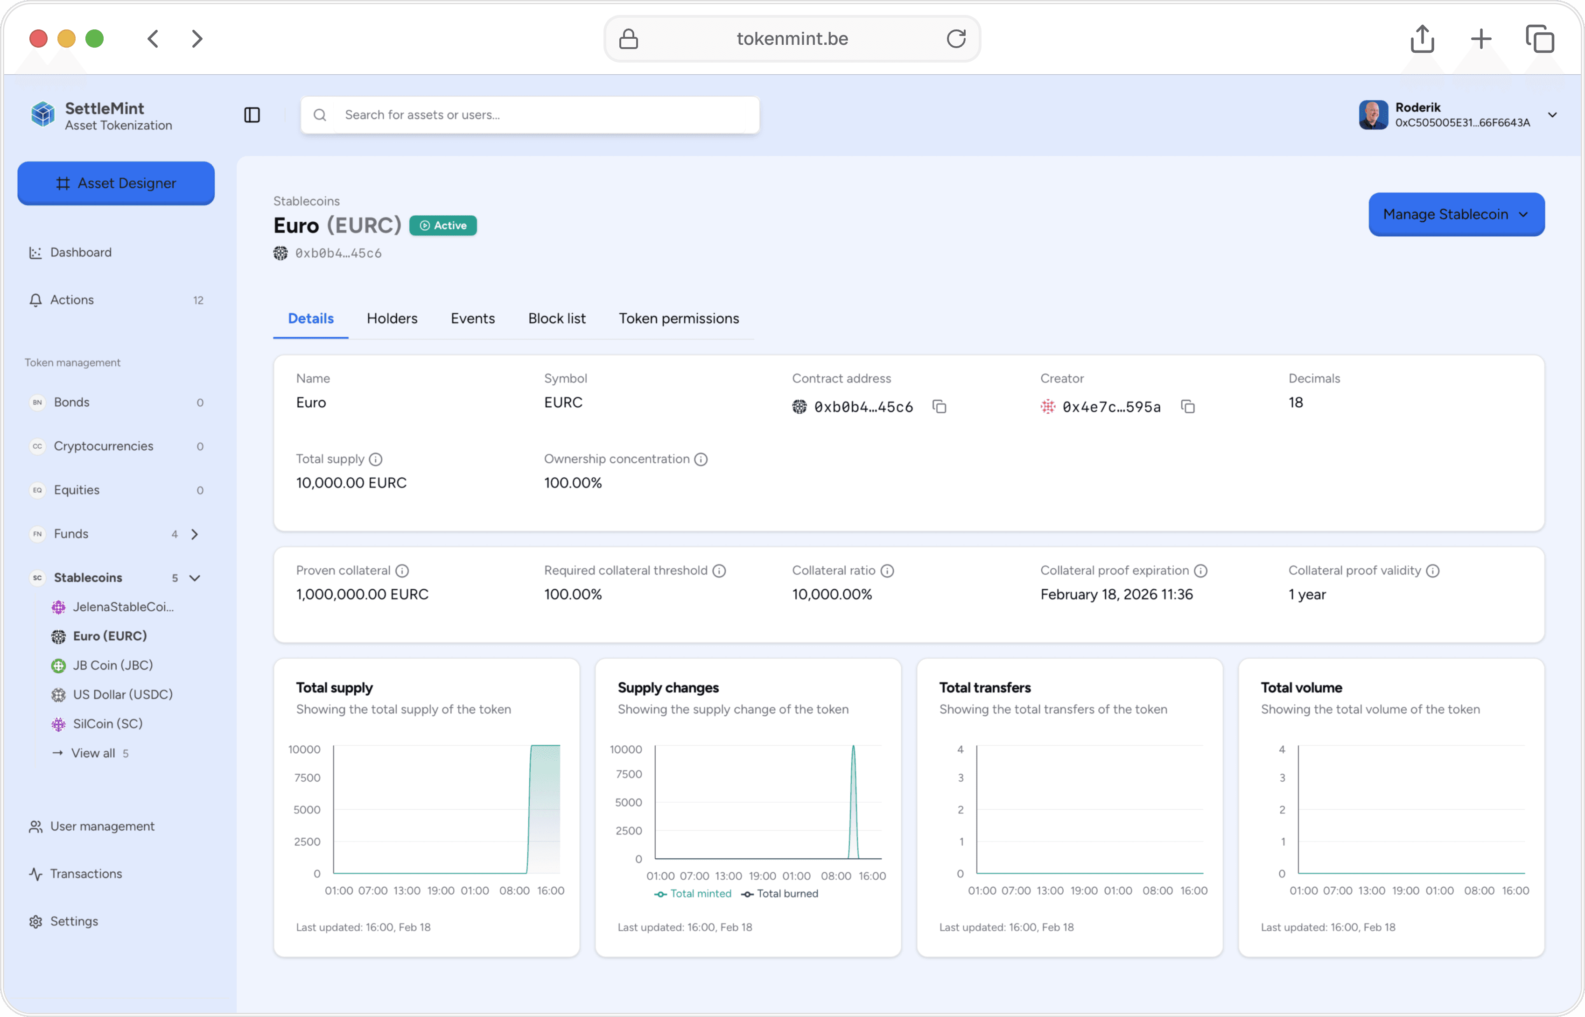Collapse the Stablecoins list chevron
The width and height of the screenshot is (1585, 1017).
[x=195, y=577]
